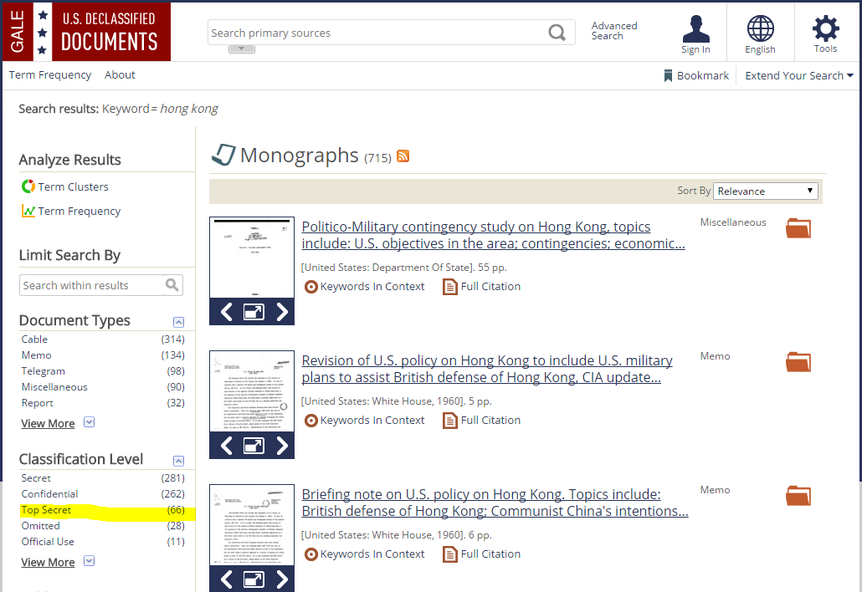Filter by Top Secret classification level
Image resolution: width=862 pixels, height=592 pixels.
click(103, 510)
